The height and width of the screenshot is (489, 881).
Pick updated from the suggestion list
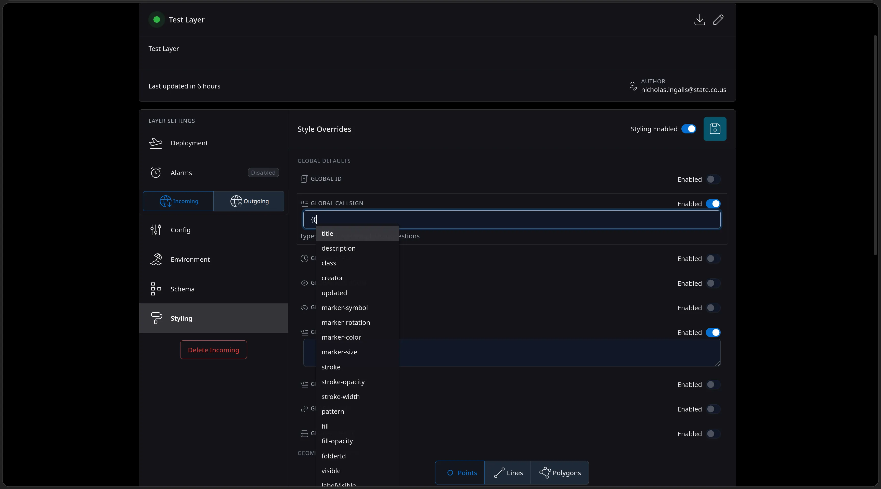(x=357, y=293)
